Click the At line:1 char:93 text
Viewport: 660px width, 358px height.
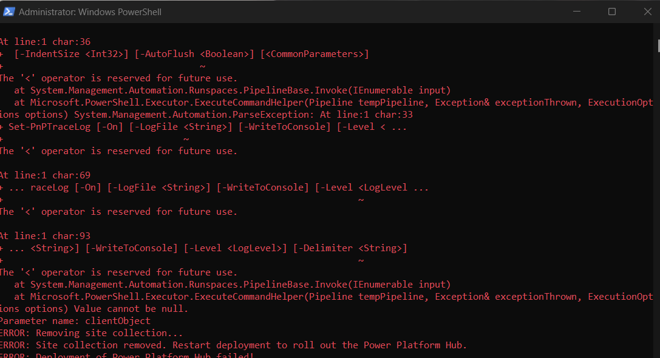(x=46, y=235)
